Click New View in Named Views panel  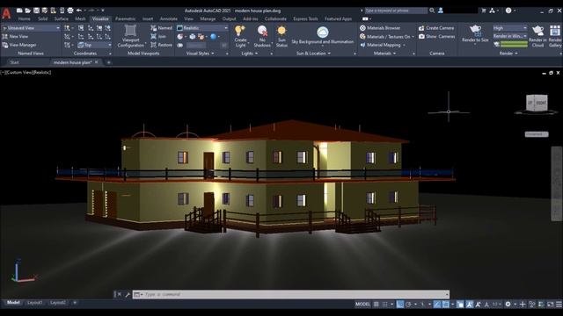click(x=16, y=36)
